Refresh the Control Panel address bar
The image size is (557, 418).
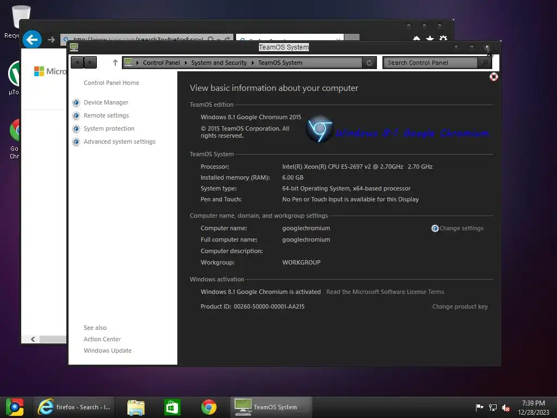point(369,63)
